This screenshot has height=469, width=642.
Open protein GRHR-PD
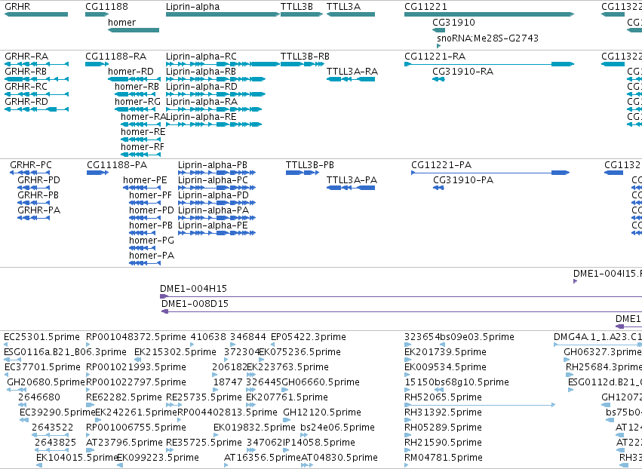34,188
